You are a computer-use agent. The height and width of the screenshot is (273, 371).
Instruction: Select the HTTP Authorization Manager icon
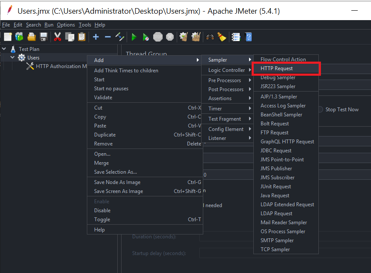[30, 66]
